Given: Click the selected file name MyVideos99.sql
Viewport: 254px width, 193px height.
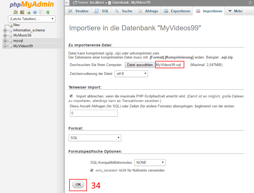Looking at the screenshot, I should coord(168,65).
